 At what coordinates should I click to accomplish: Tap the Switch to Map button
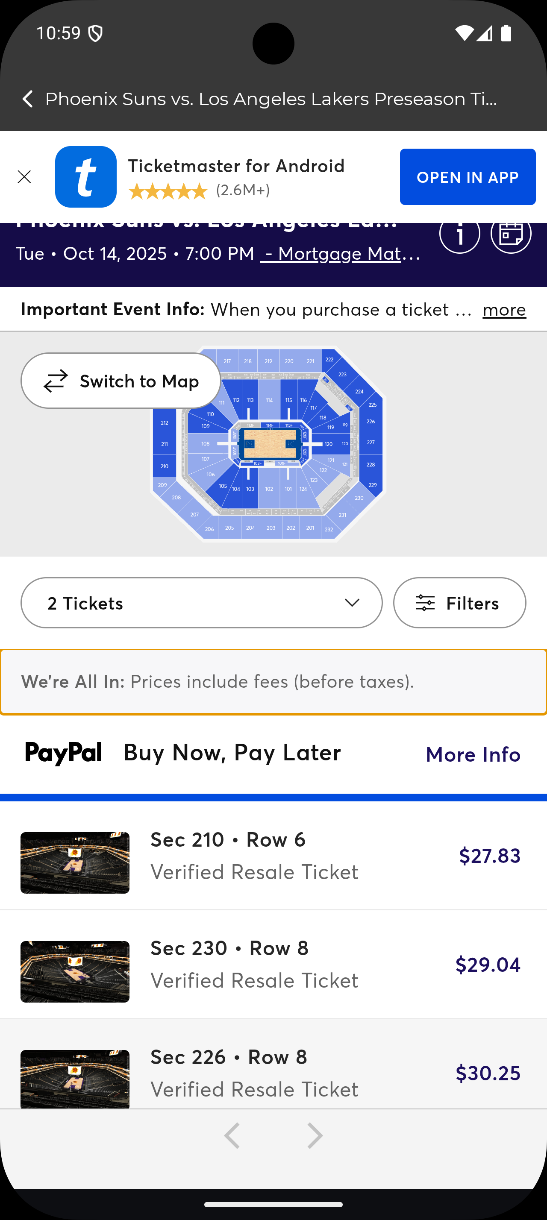coord(121,381)
